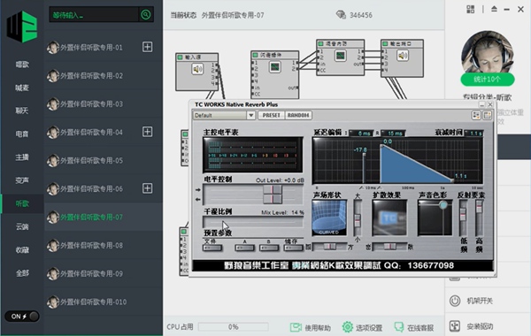The image size is (531, 336).
Task: Select 喊麦 category in sidebar
Action: (22, 88)
